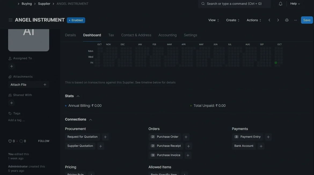This screenshot has width=314, height=175.
Task: Open the three-dots more options menu
Action: pos(295,20)
